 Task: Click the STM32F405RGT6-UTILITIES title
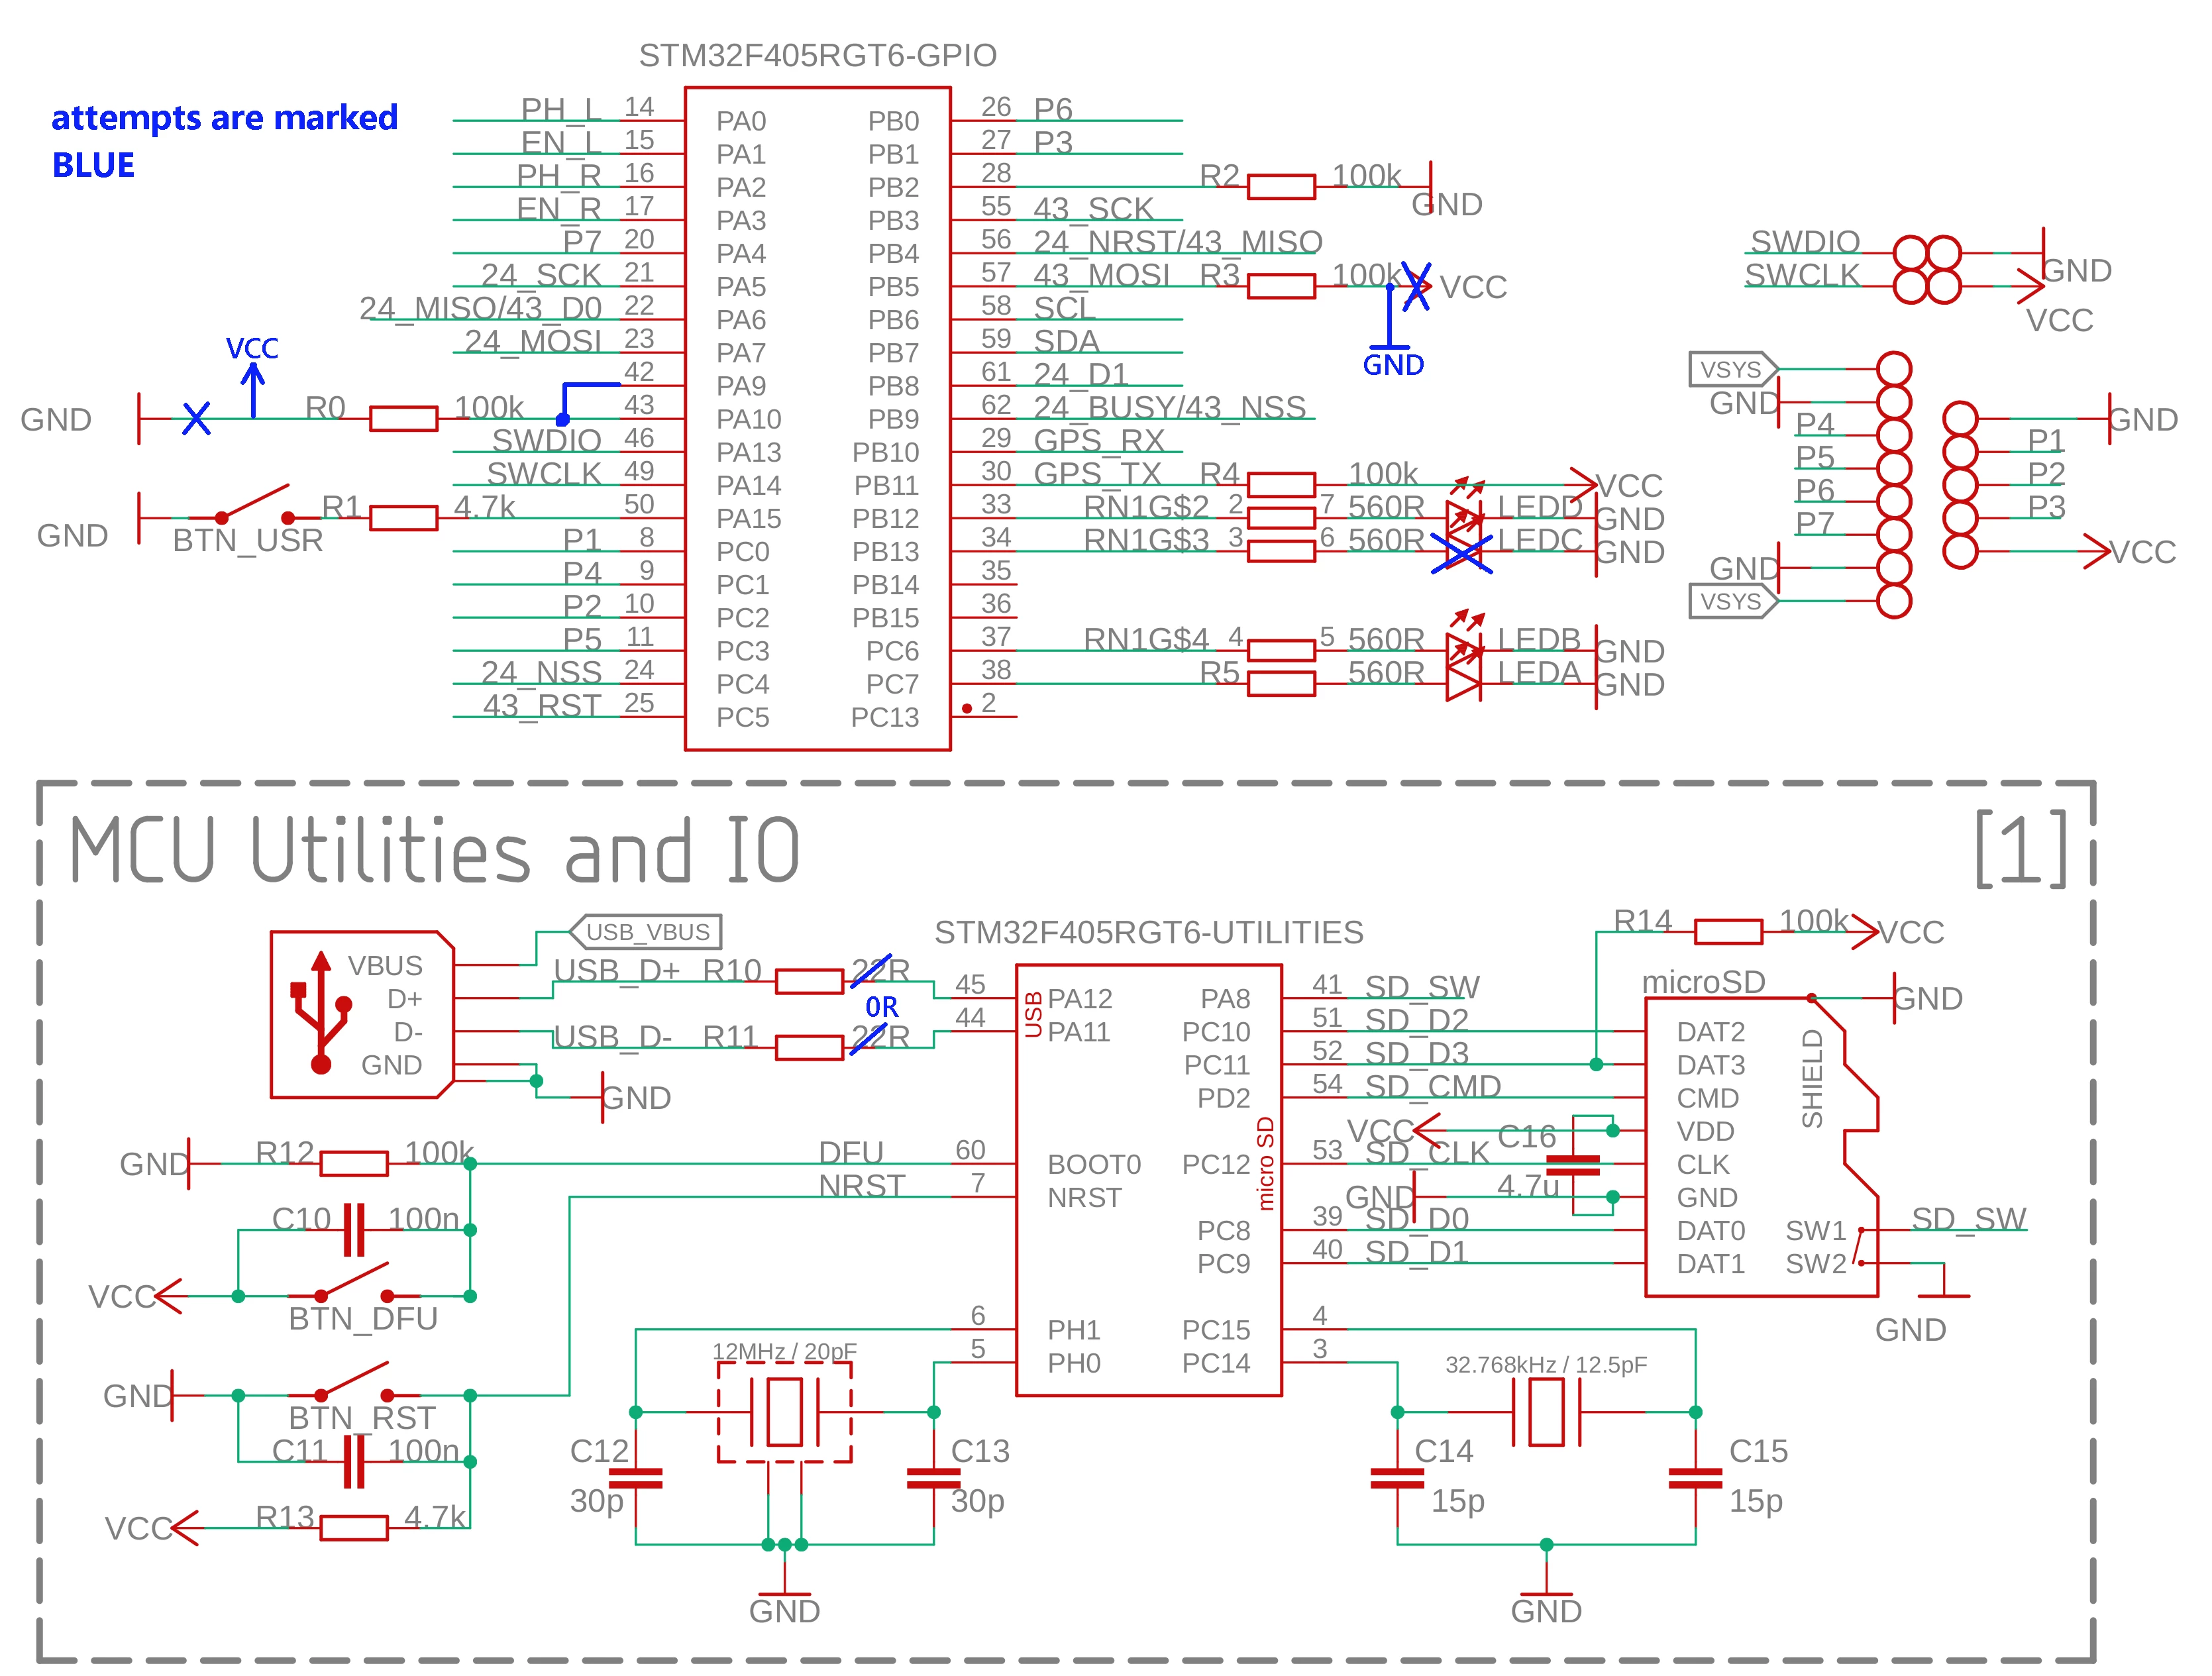[1149, 933]
